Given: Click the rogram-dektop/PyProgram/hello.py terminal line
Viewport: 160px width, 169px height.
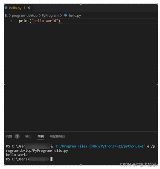Looking at the screenshot, I should coord(37,151).
